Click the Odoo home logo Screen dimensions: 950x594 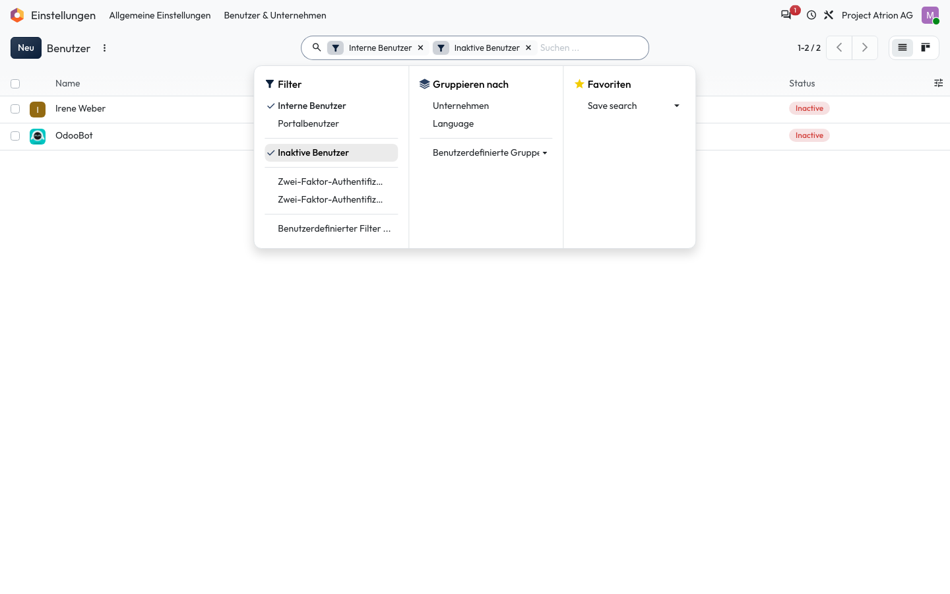click(17, 15)
